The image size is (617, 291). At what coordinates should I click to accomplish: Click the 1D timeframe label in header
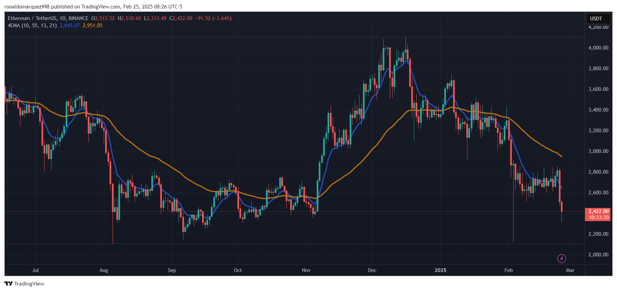[63, 18]
